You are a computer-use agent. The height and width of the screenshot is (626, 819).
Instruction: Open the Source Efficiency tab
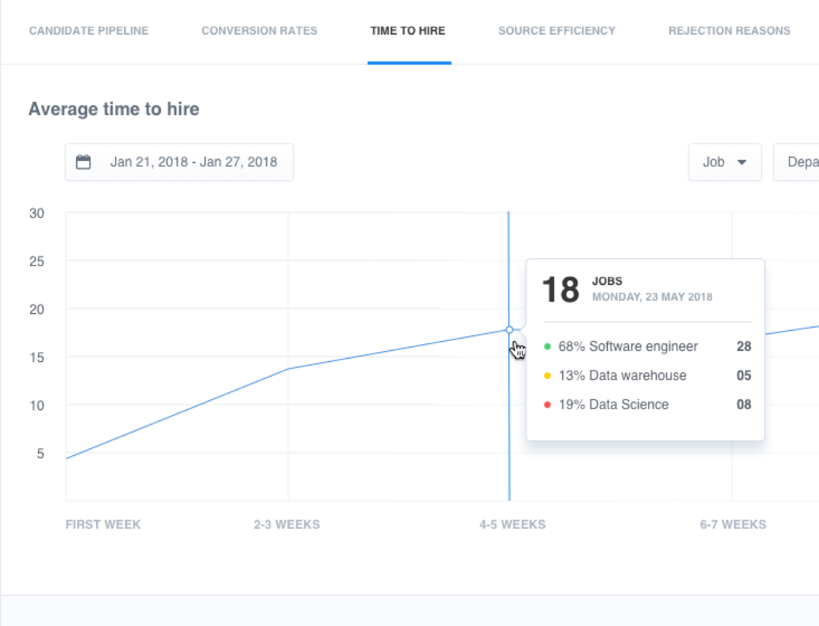(557, 31)
